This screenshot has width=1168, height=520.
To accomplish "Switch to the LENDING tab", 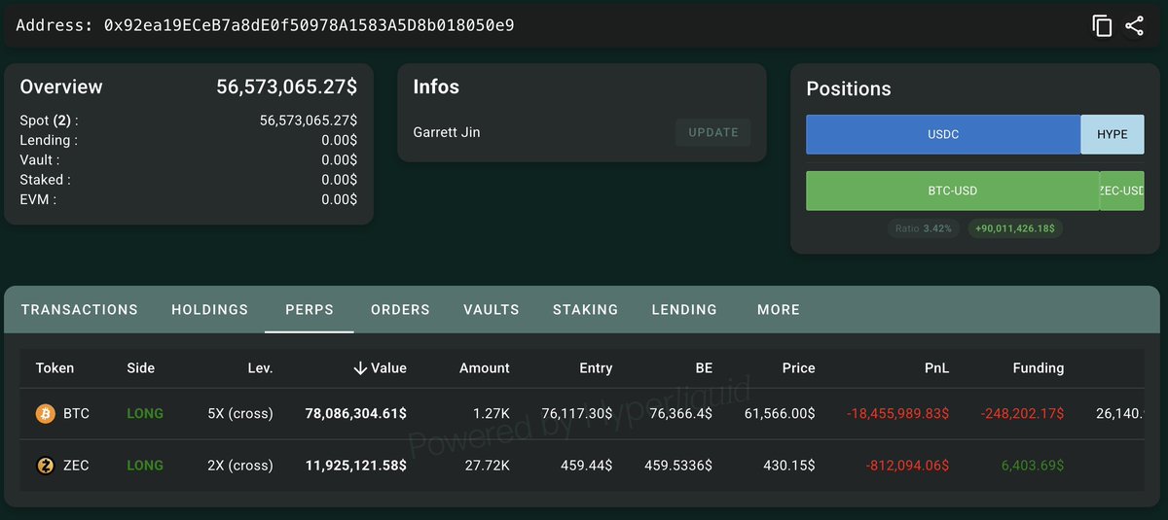I will point(684,310).
